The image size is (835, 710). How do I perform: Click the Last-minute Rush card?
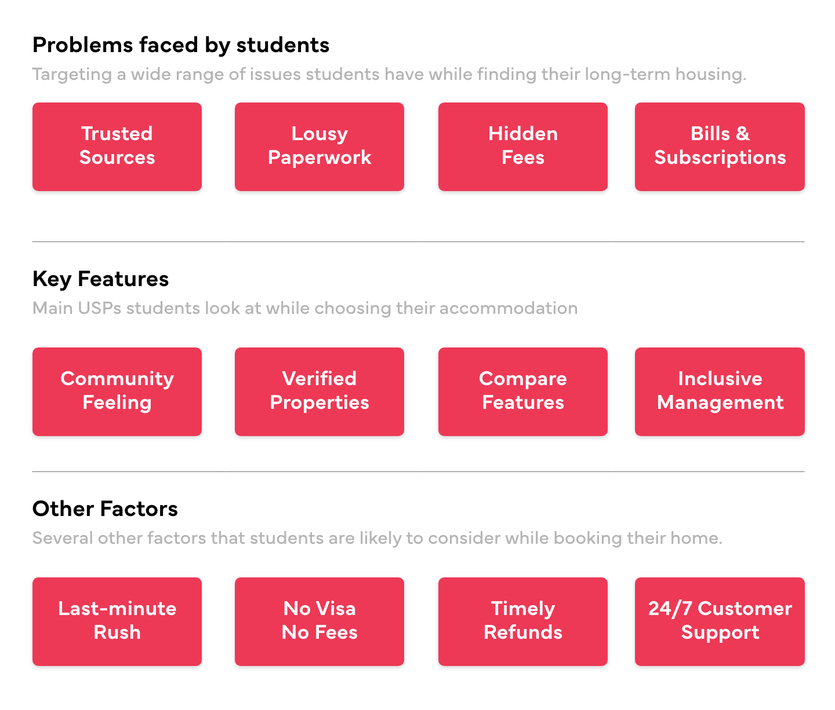click(117, 621)
